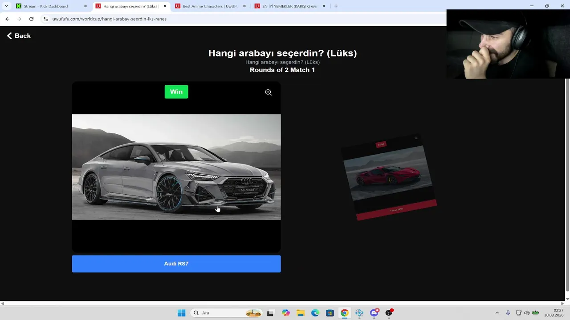The height and width of the screenshot is (320, 570).
Task: Click the green Win badge
Action: coord(176,92)
